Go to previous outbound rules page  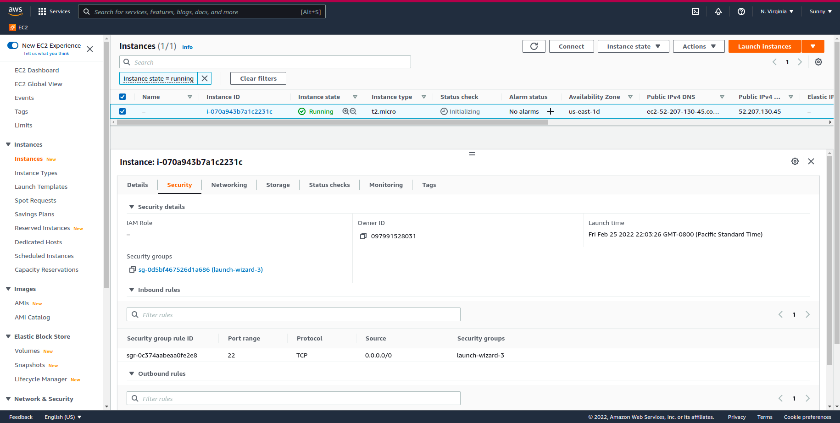click(x=780, y=398)
